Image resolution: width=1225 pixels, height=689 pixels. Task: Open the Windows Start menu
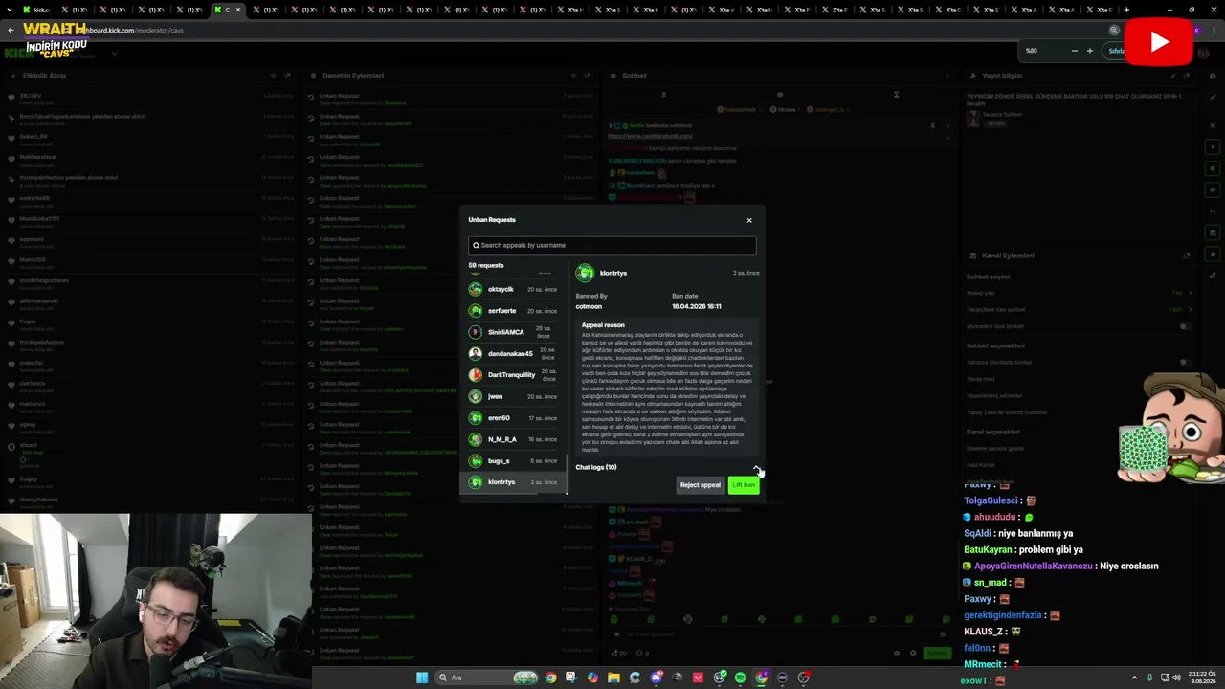pos(422,678)
